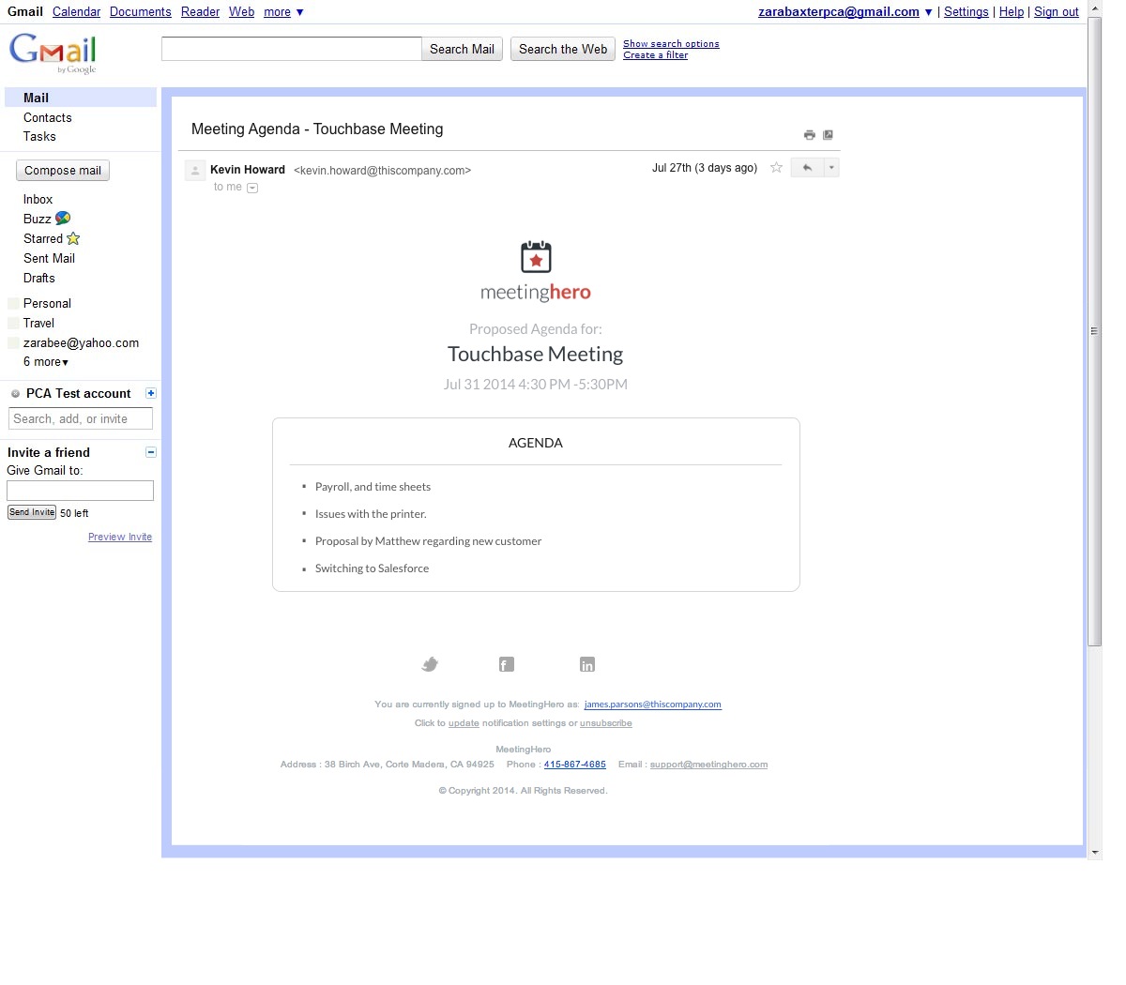Reply with the arrow button
This screenshot has height=985, width=1126.
click(x=807, y=168)
